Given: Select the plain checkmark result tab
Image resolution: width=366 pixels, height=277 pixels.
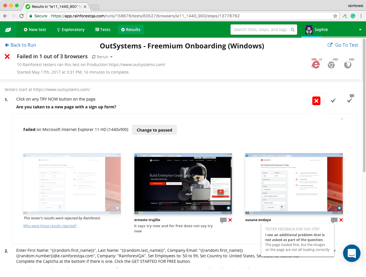Looking at the screenshot, I should (x=333, y=101).
